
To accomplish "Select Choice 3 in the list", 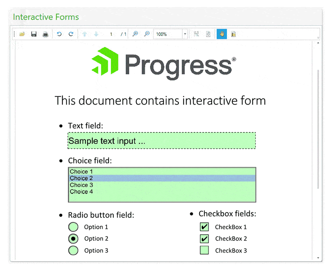I will (x=162, y=185).
